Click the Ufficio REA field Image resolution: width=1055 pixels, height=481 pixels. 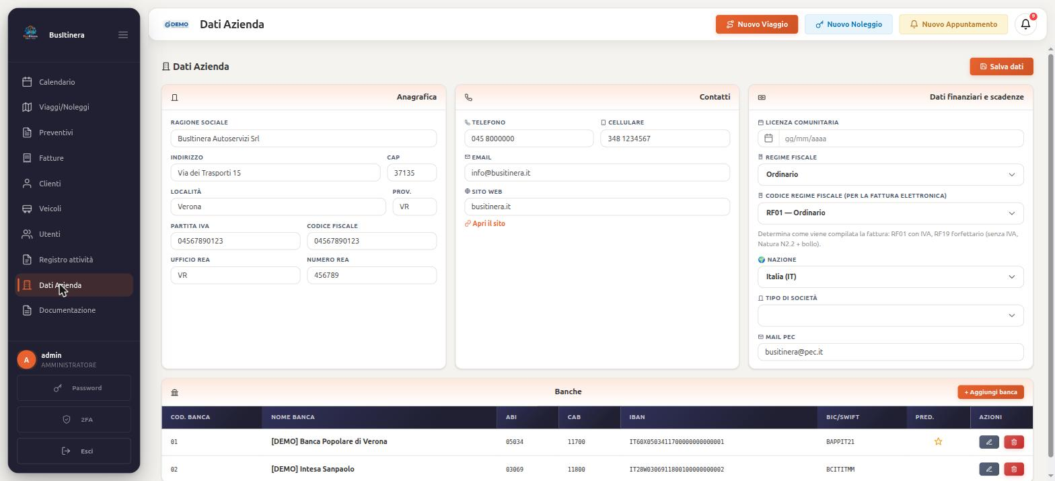(235, 275)
